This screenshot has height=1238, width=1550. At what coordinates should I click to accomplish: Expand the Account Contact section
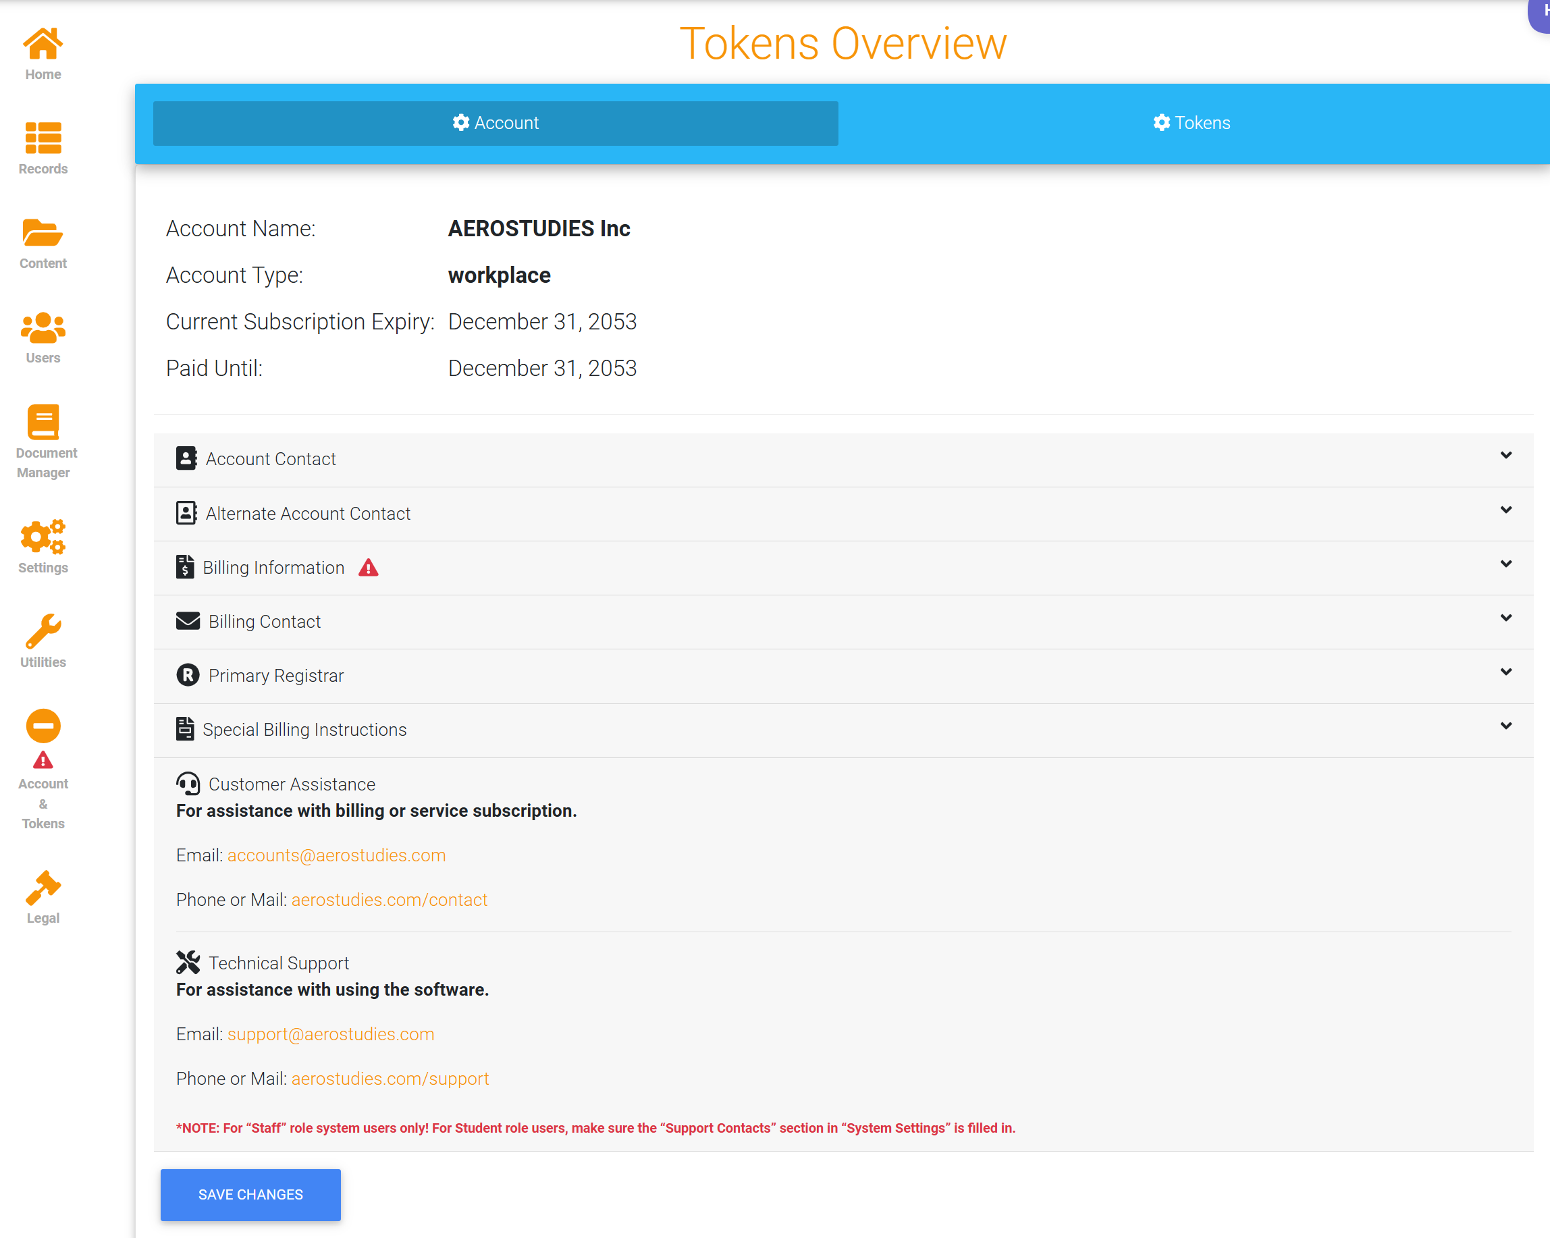tap(1505, 455)
